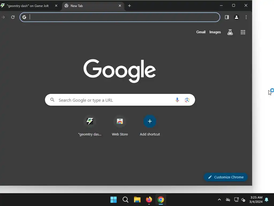
Task: Click the Search Google or type a URL box
Action: pos(120,100)
